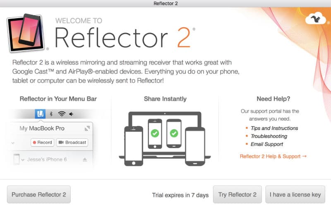Click the volume speaker icon
This screenshot has width=331, height=208.
[x=71, y=114]
